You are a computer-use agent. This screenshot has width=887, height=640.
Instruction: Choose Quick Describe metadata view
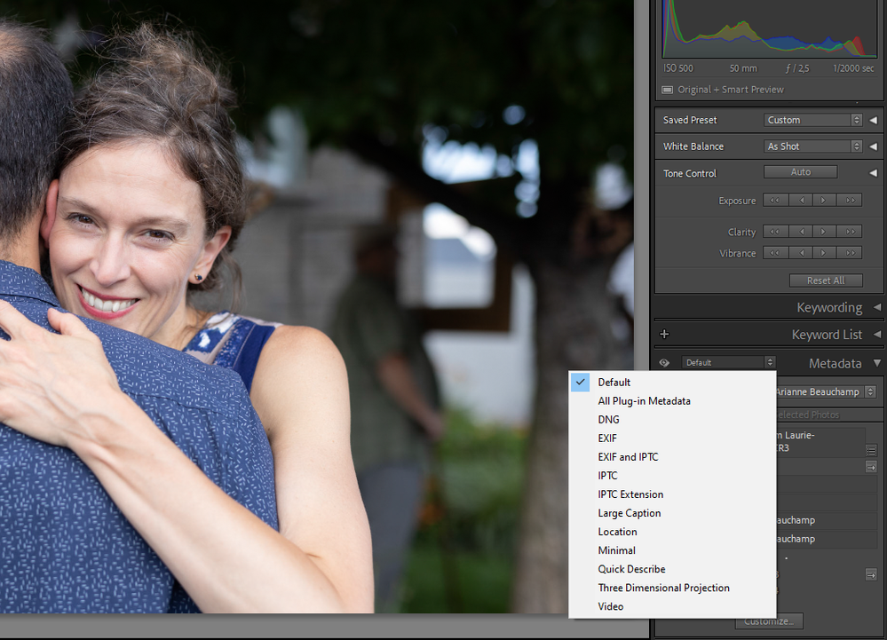[x=631, y=569]
